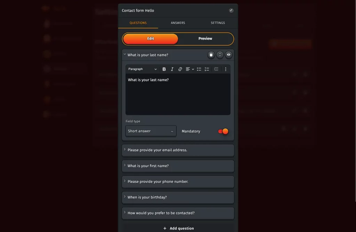Disable the Mandatory toggle

(x=223, y=131)
